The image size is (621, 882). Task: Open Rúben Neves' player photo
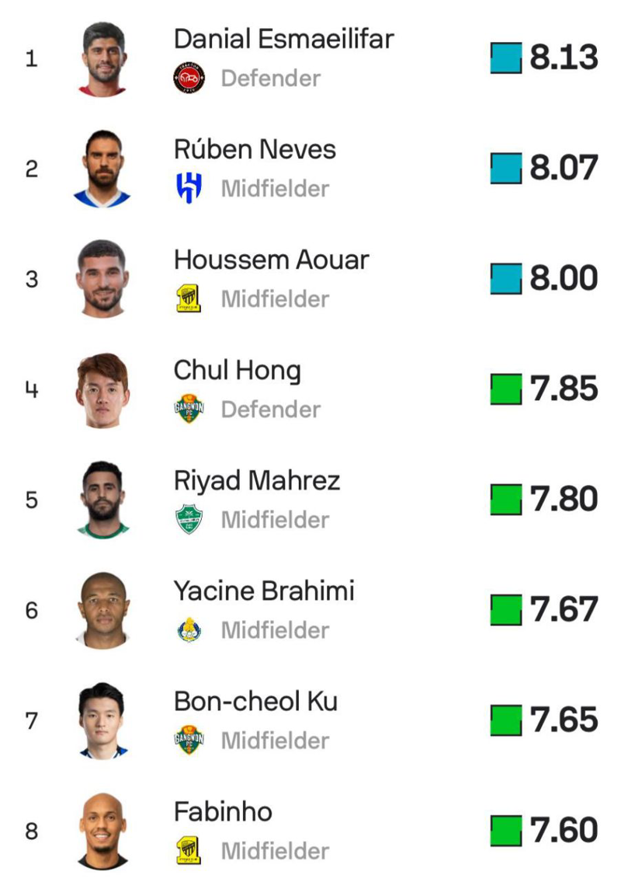click(x=102, y=169)
